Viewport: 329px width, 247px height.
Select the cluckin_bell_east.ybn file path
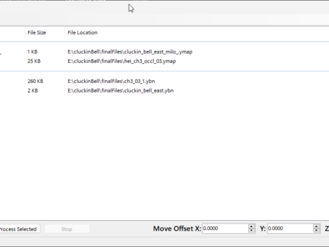tap(121, 91)
